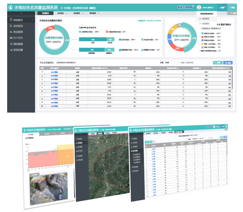Screen dimensions: 243x212
Task: Click the export button beside search
Action: click(228, 62)
